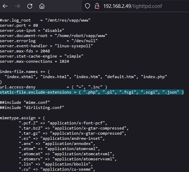This screenshot has width=189, height=172.
Task: Click the '##include "dirlisting.conf"' line
Action: coord(32,108)
